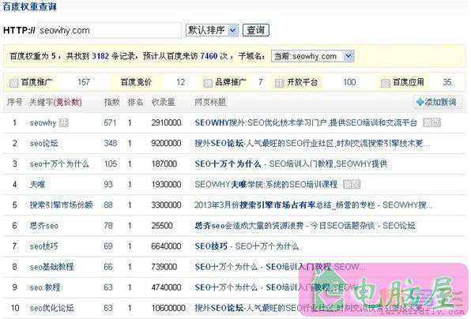Click the 开放平台 icon

(280, 83)
